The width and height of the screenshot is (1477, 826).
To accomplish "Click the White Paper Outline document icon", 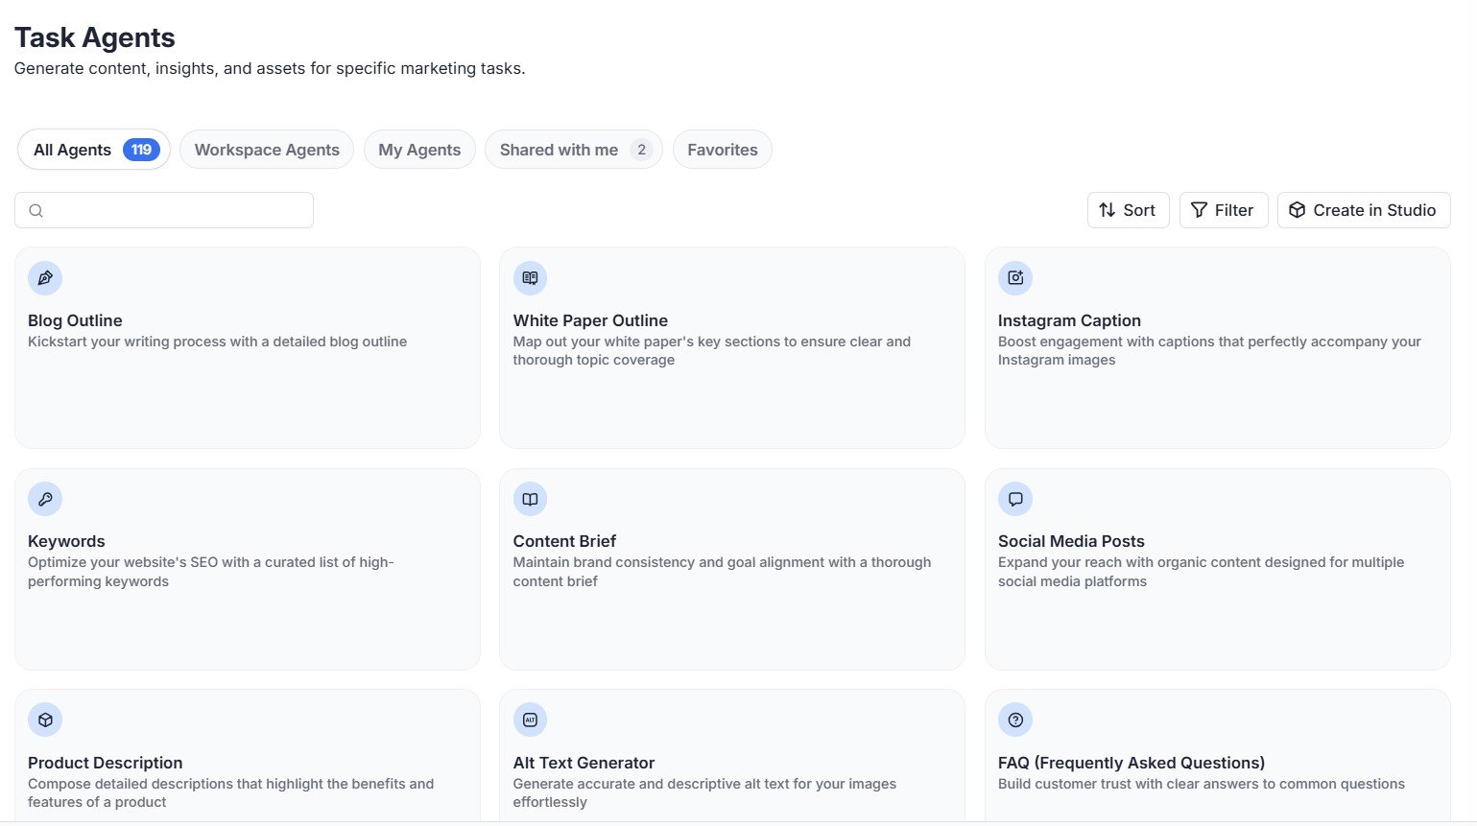I will point(530,278).
